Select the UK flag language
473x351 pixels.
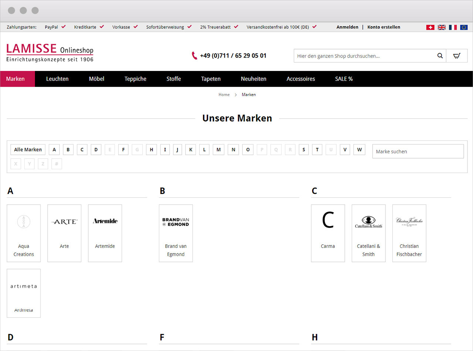[x=442, y=27]
